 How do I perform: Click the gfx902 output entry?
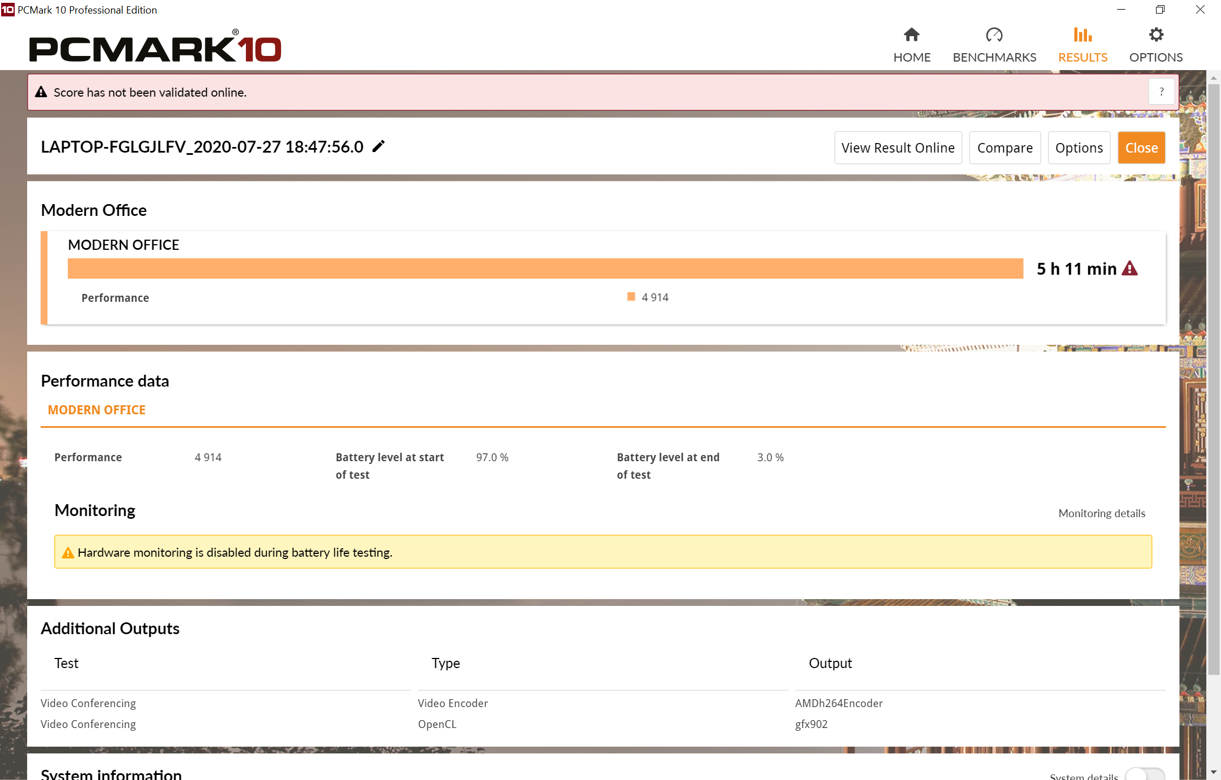point(811,724)
